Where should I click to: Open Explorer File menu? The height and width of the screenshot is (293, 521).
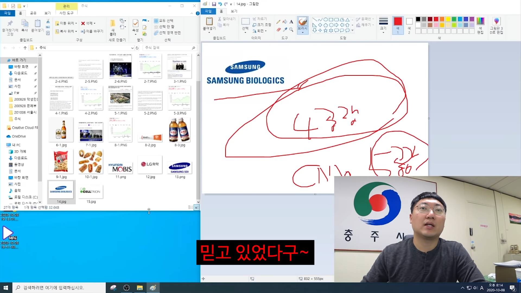coord(7,13)
